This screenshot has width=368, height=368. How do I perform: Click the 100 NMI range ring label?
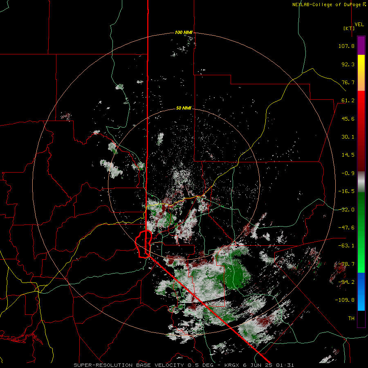pyautogui.click(x=184, y=32)
